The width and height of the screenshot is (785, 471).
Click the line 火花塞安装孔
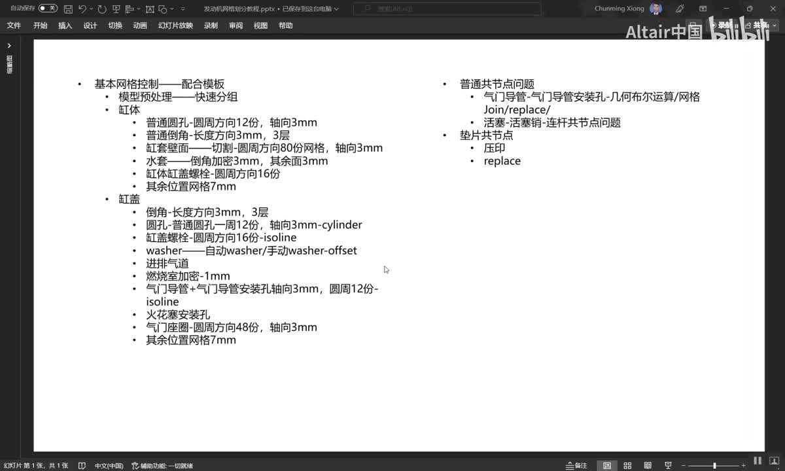[x=178, y=314]
